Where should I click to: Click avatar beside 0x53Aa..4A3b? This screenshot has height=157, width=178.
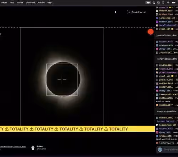(x=157, y=98)
